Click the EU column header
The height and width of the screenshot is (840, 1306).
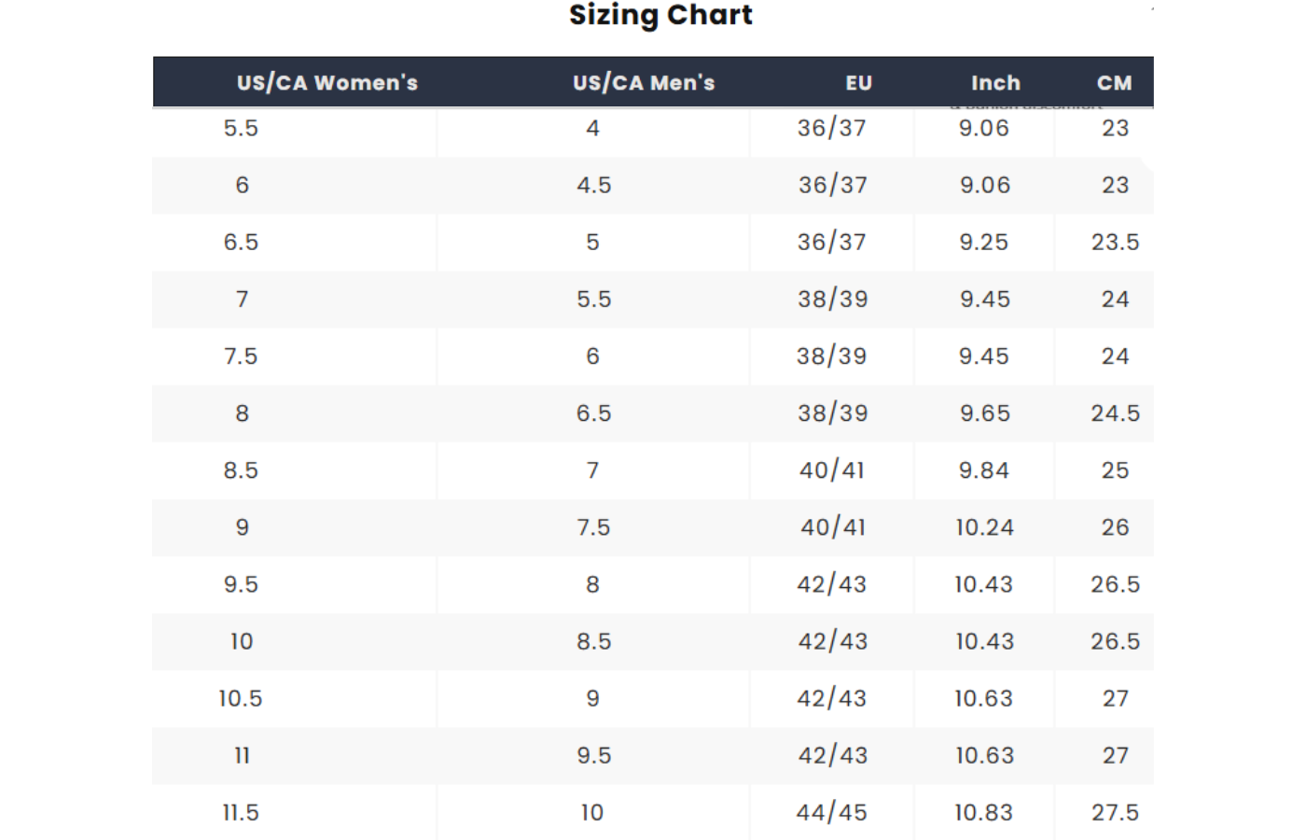pyautogui.click(x=858, y=83)
